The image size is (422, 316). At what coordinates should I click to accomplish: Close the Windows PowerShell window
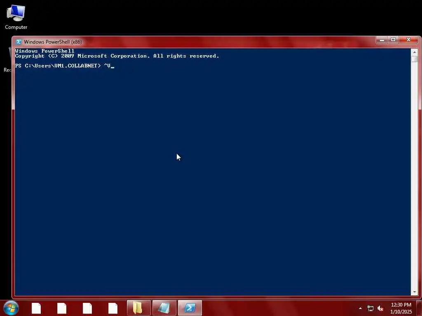(x=408, y=40)
